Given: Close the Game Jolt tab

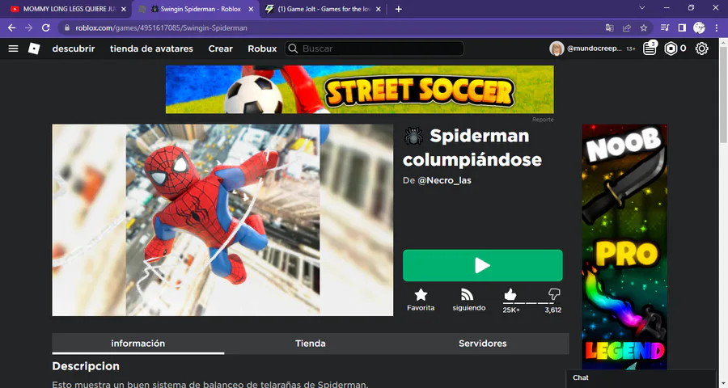Looking at the screenshot, I should (x=379, y=9).
